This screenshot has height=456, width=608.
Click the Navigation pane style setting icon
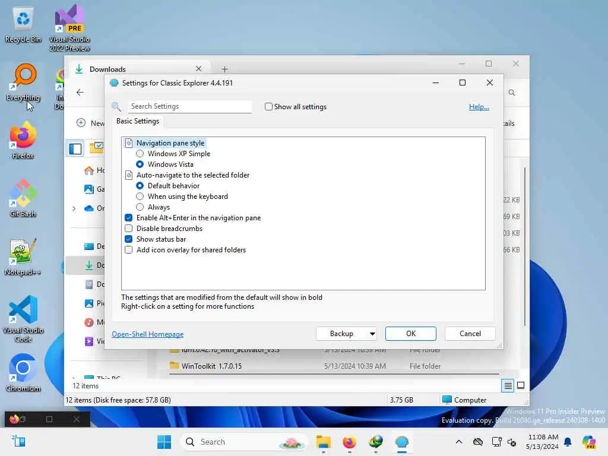[129, 143]
